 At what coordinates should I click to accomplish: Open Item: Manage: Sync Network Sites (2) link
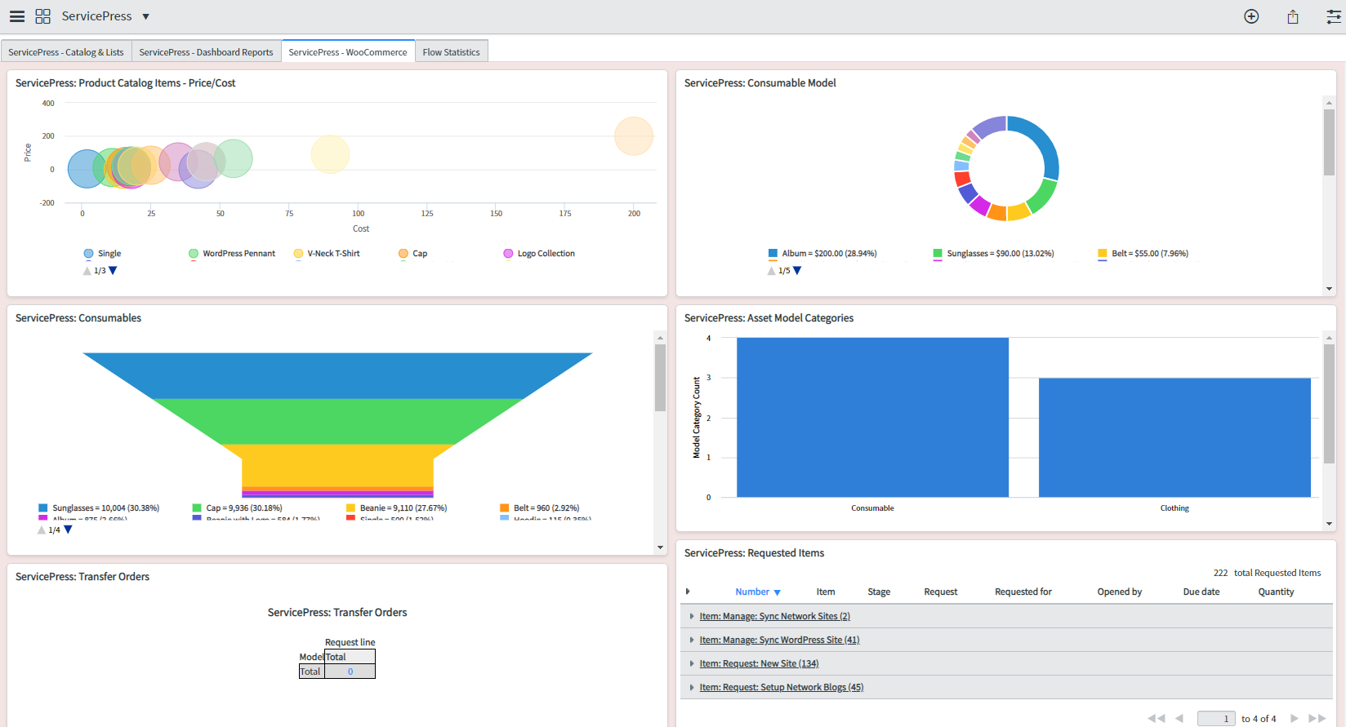tap(774, 616)
